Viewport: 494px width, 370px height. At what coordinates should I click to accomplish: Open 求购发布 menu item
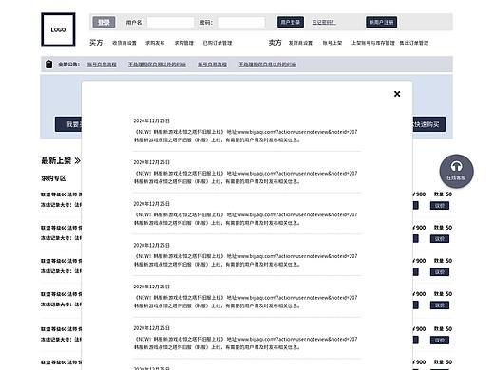pos(155,43)
